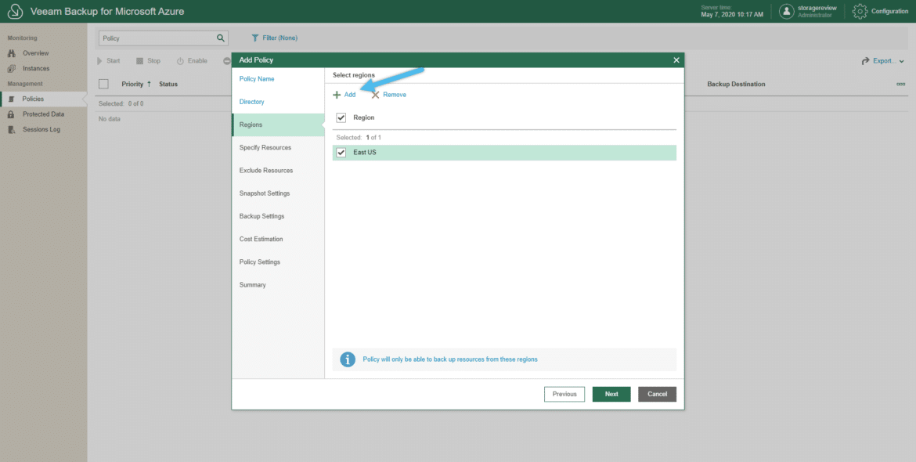Click the 'Veeam Backup for Microsoft Azure' title
The height and width of the screenshot is (462, 916).
(107, 11)
